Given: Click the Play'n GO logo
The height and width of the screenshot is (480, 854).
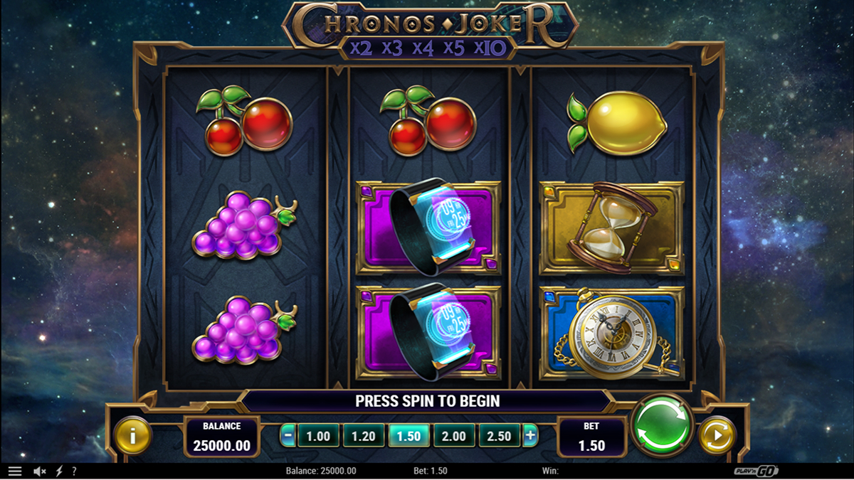Looking at the screenshot, I should pos(756,471).
